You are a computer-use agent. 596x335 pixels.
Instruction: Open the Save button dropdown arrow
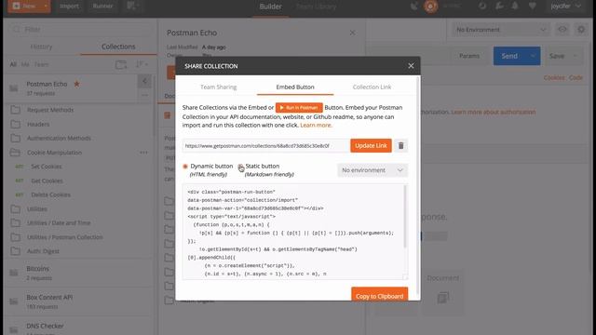pos(576,56)
